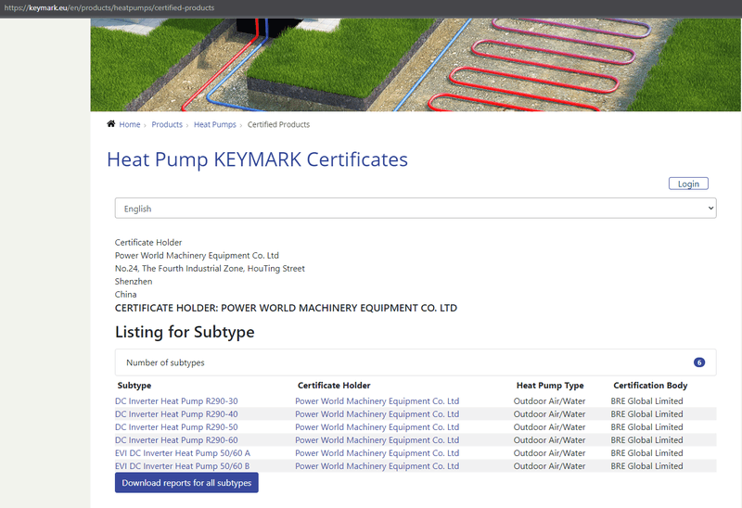Image resolution: width=742 pixels, height=508 pixels.
Task: Click certificate holder link in 50/60 B row
Action: (x=377, y=466)
